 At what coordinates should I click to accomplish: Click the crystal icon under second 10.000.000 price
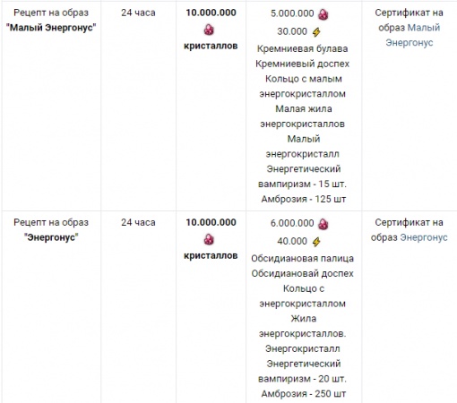pyautogui.click(x=209, y=239)
